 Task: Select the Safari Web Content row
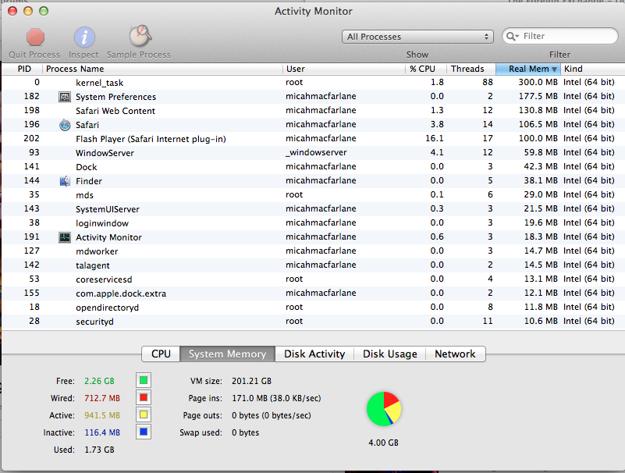(313, 111)
